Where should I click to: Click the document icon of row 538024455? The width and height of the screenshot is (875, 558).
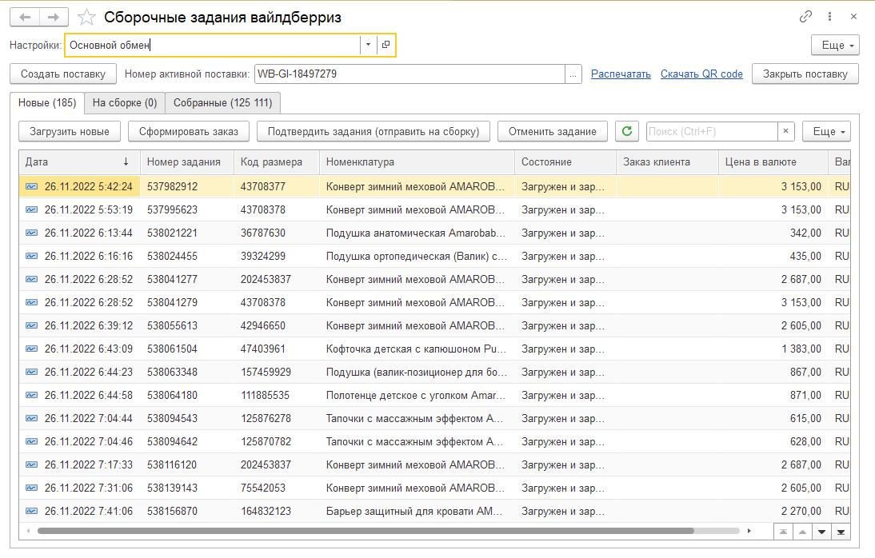[x=32, y=256]
